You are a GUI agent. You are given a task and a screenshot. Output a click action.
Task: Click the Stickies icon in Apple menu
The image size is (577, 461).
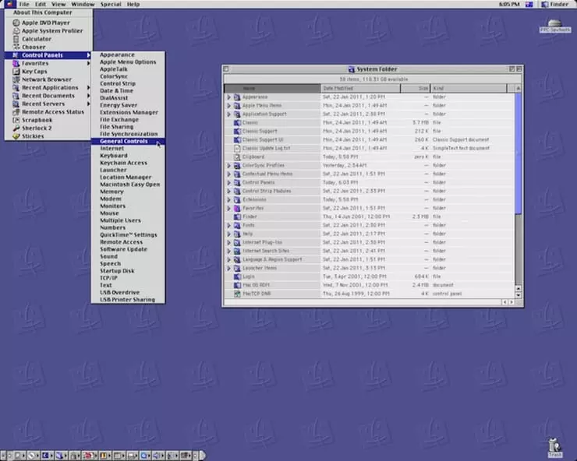coord(15,136)
